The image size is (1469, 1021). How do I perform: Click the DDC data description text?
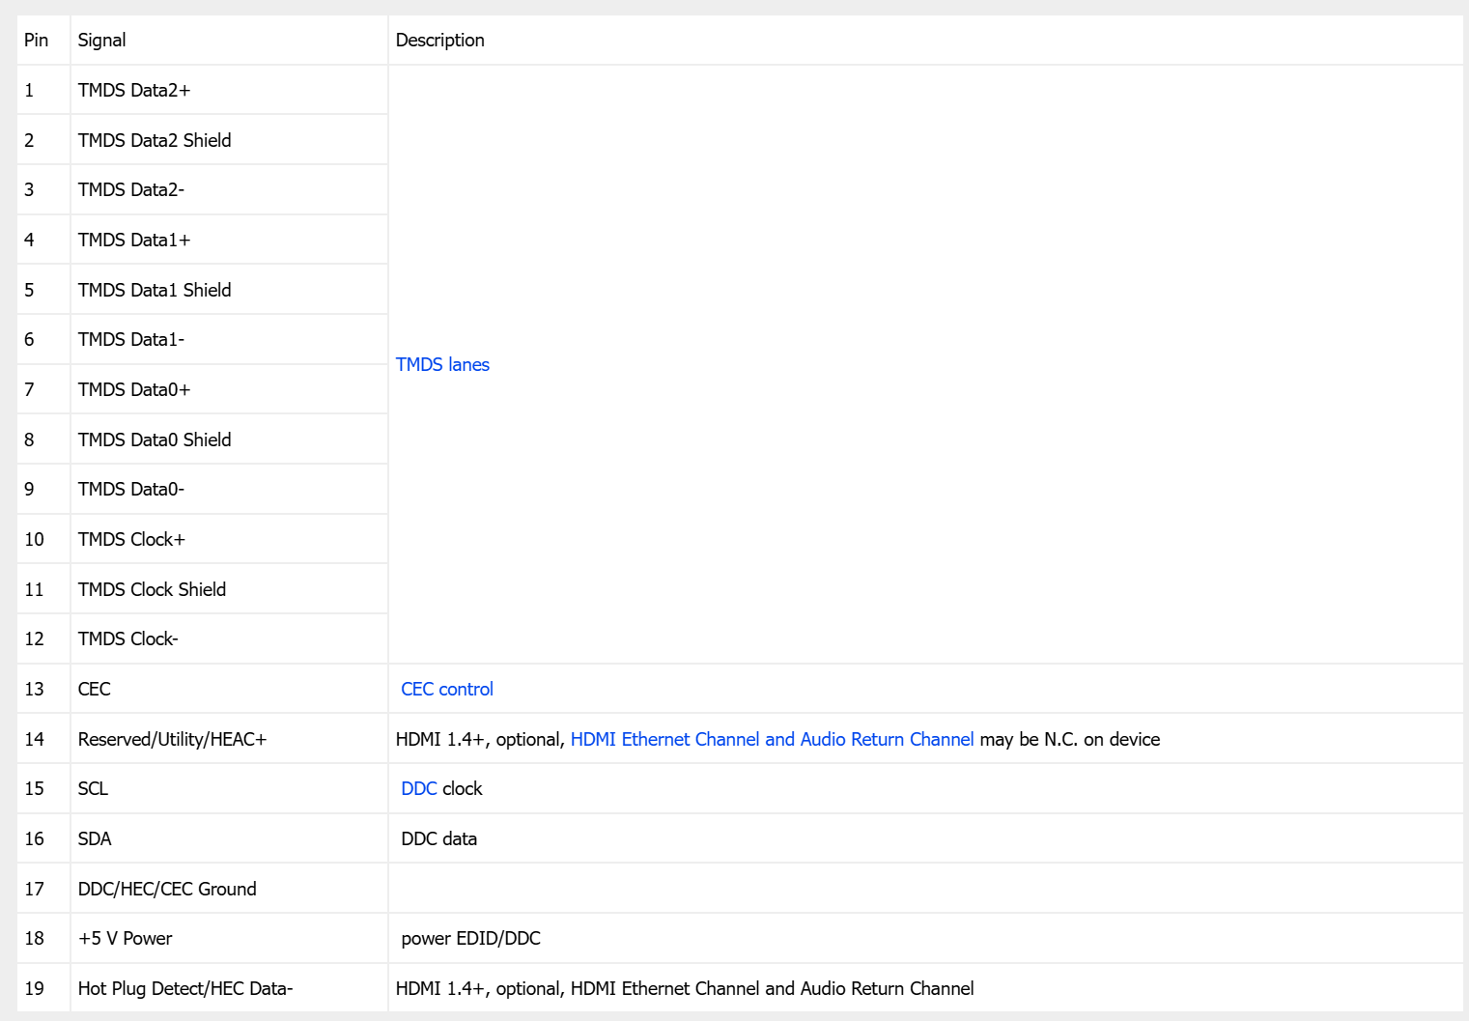(438, 838)
